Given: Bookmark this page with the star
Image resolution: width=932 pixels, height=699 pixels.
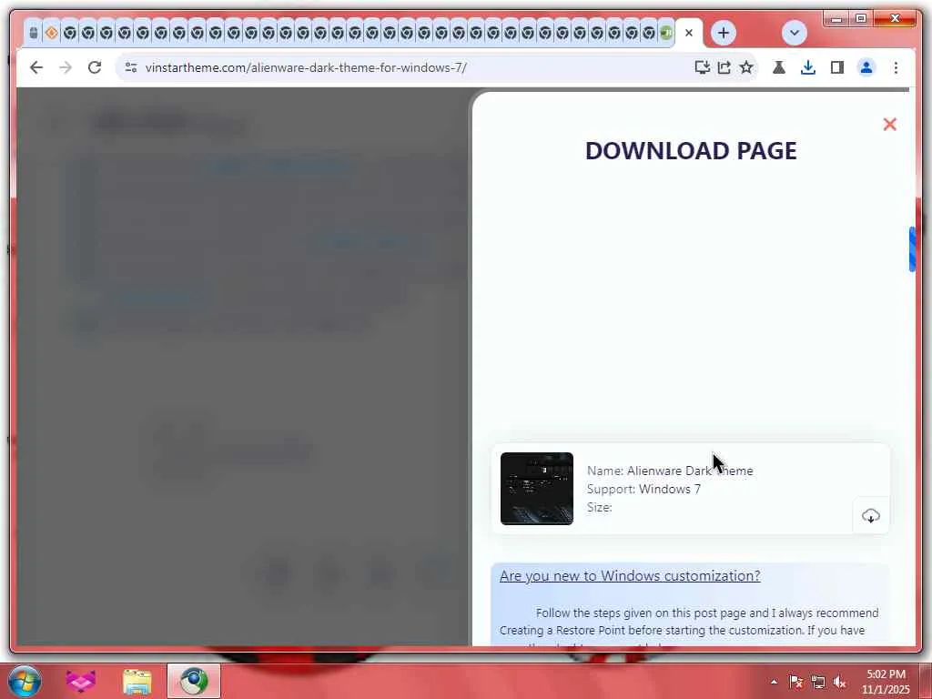Looking at the screenshot, I should [x=746, y=67].
